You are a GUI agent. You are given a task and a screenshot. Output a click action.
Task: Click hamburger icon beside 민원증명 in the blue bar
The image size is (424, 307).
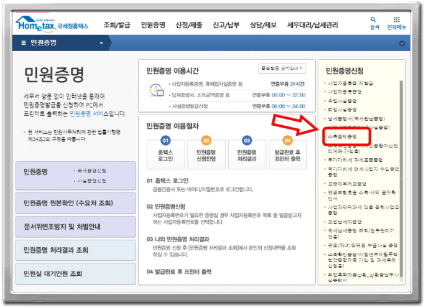click(x=24, y=43)
